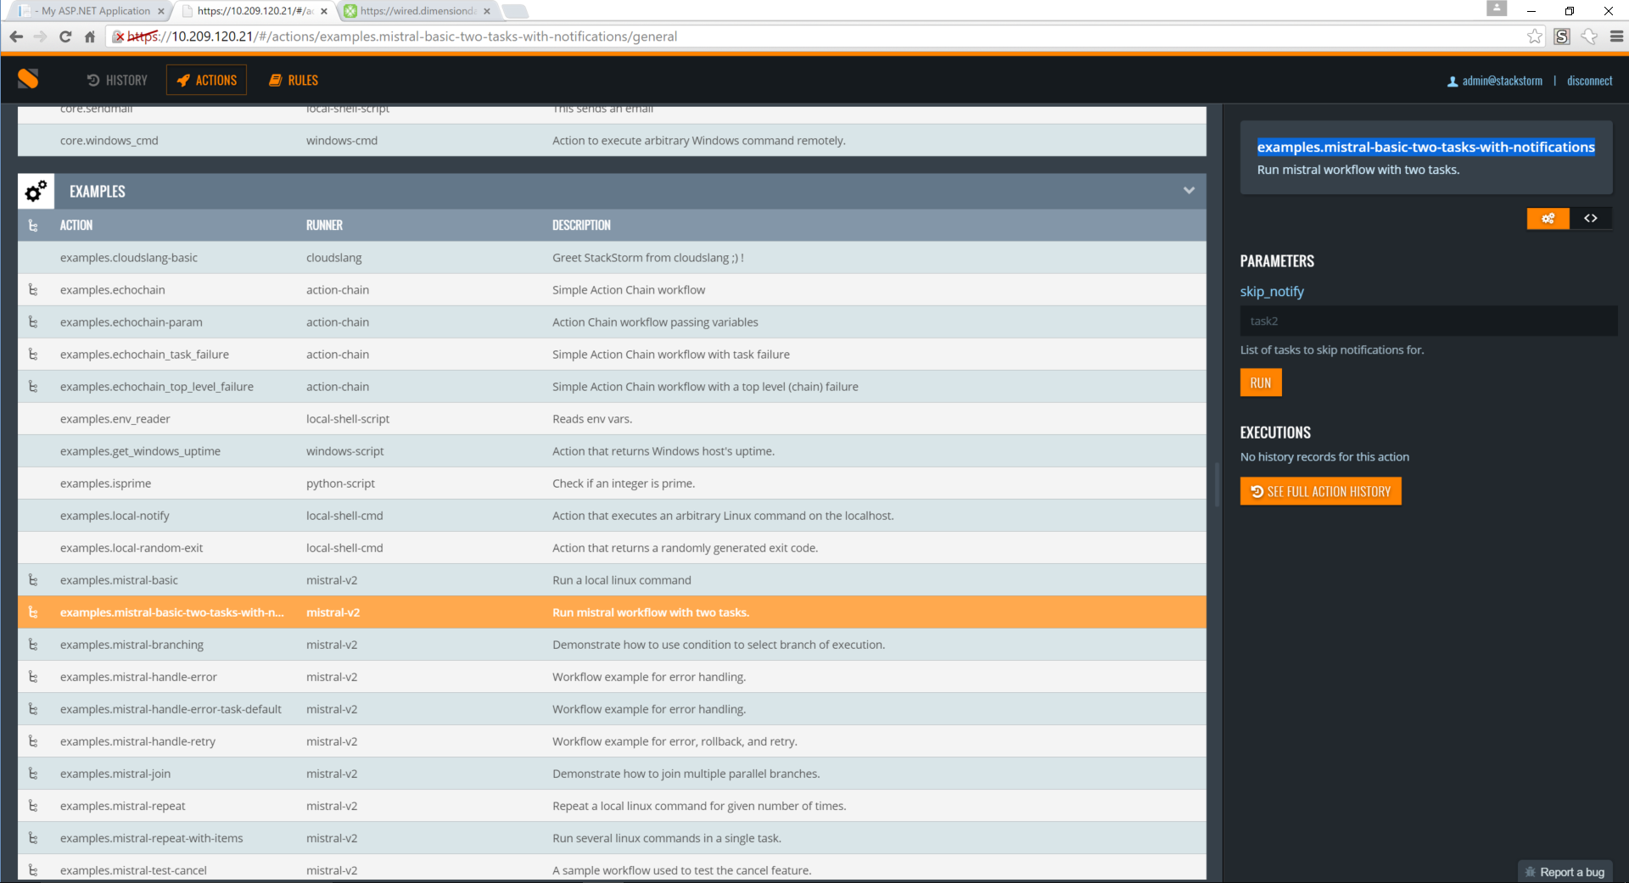
Task: Click the Report a bug icon
Action: (1529, 871)
